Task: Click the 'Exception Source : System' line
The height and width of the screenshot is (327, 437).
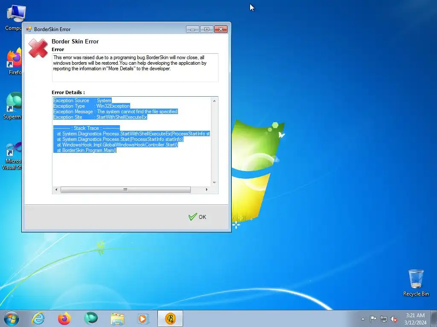Action: pyautogui.click(x=82, y=100)
